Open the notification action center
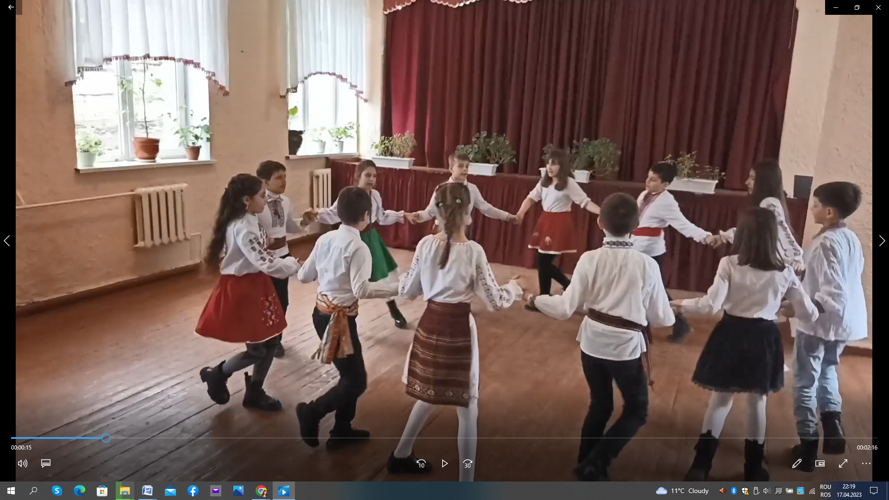The image size is (889, 500). [874, 491]
